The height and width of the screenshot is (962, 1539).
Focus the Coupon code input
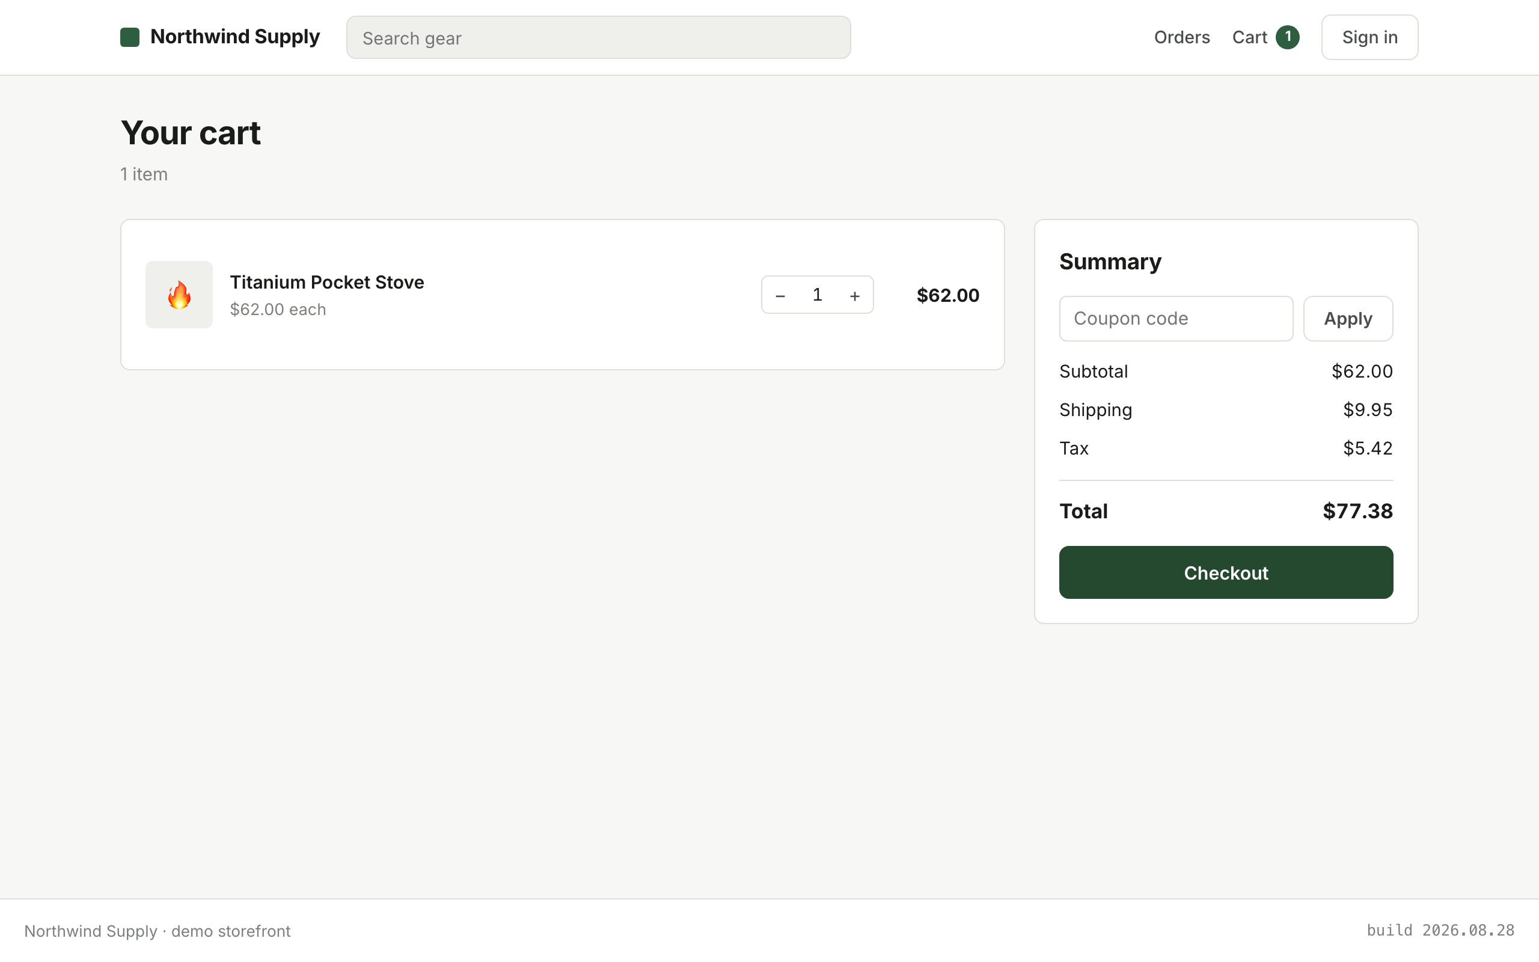point(1176,319)
